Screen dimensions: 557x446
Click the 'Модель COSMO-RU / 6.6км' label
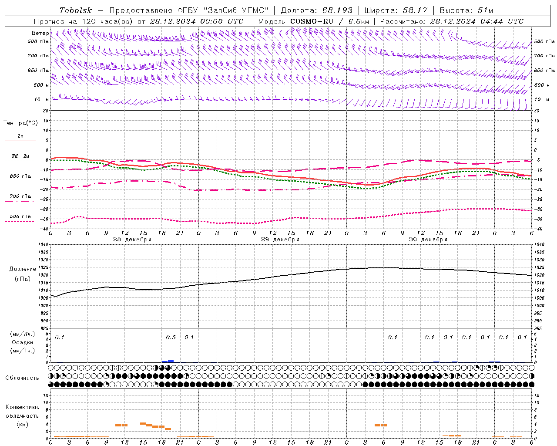314,21
